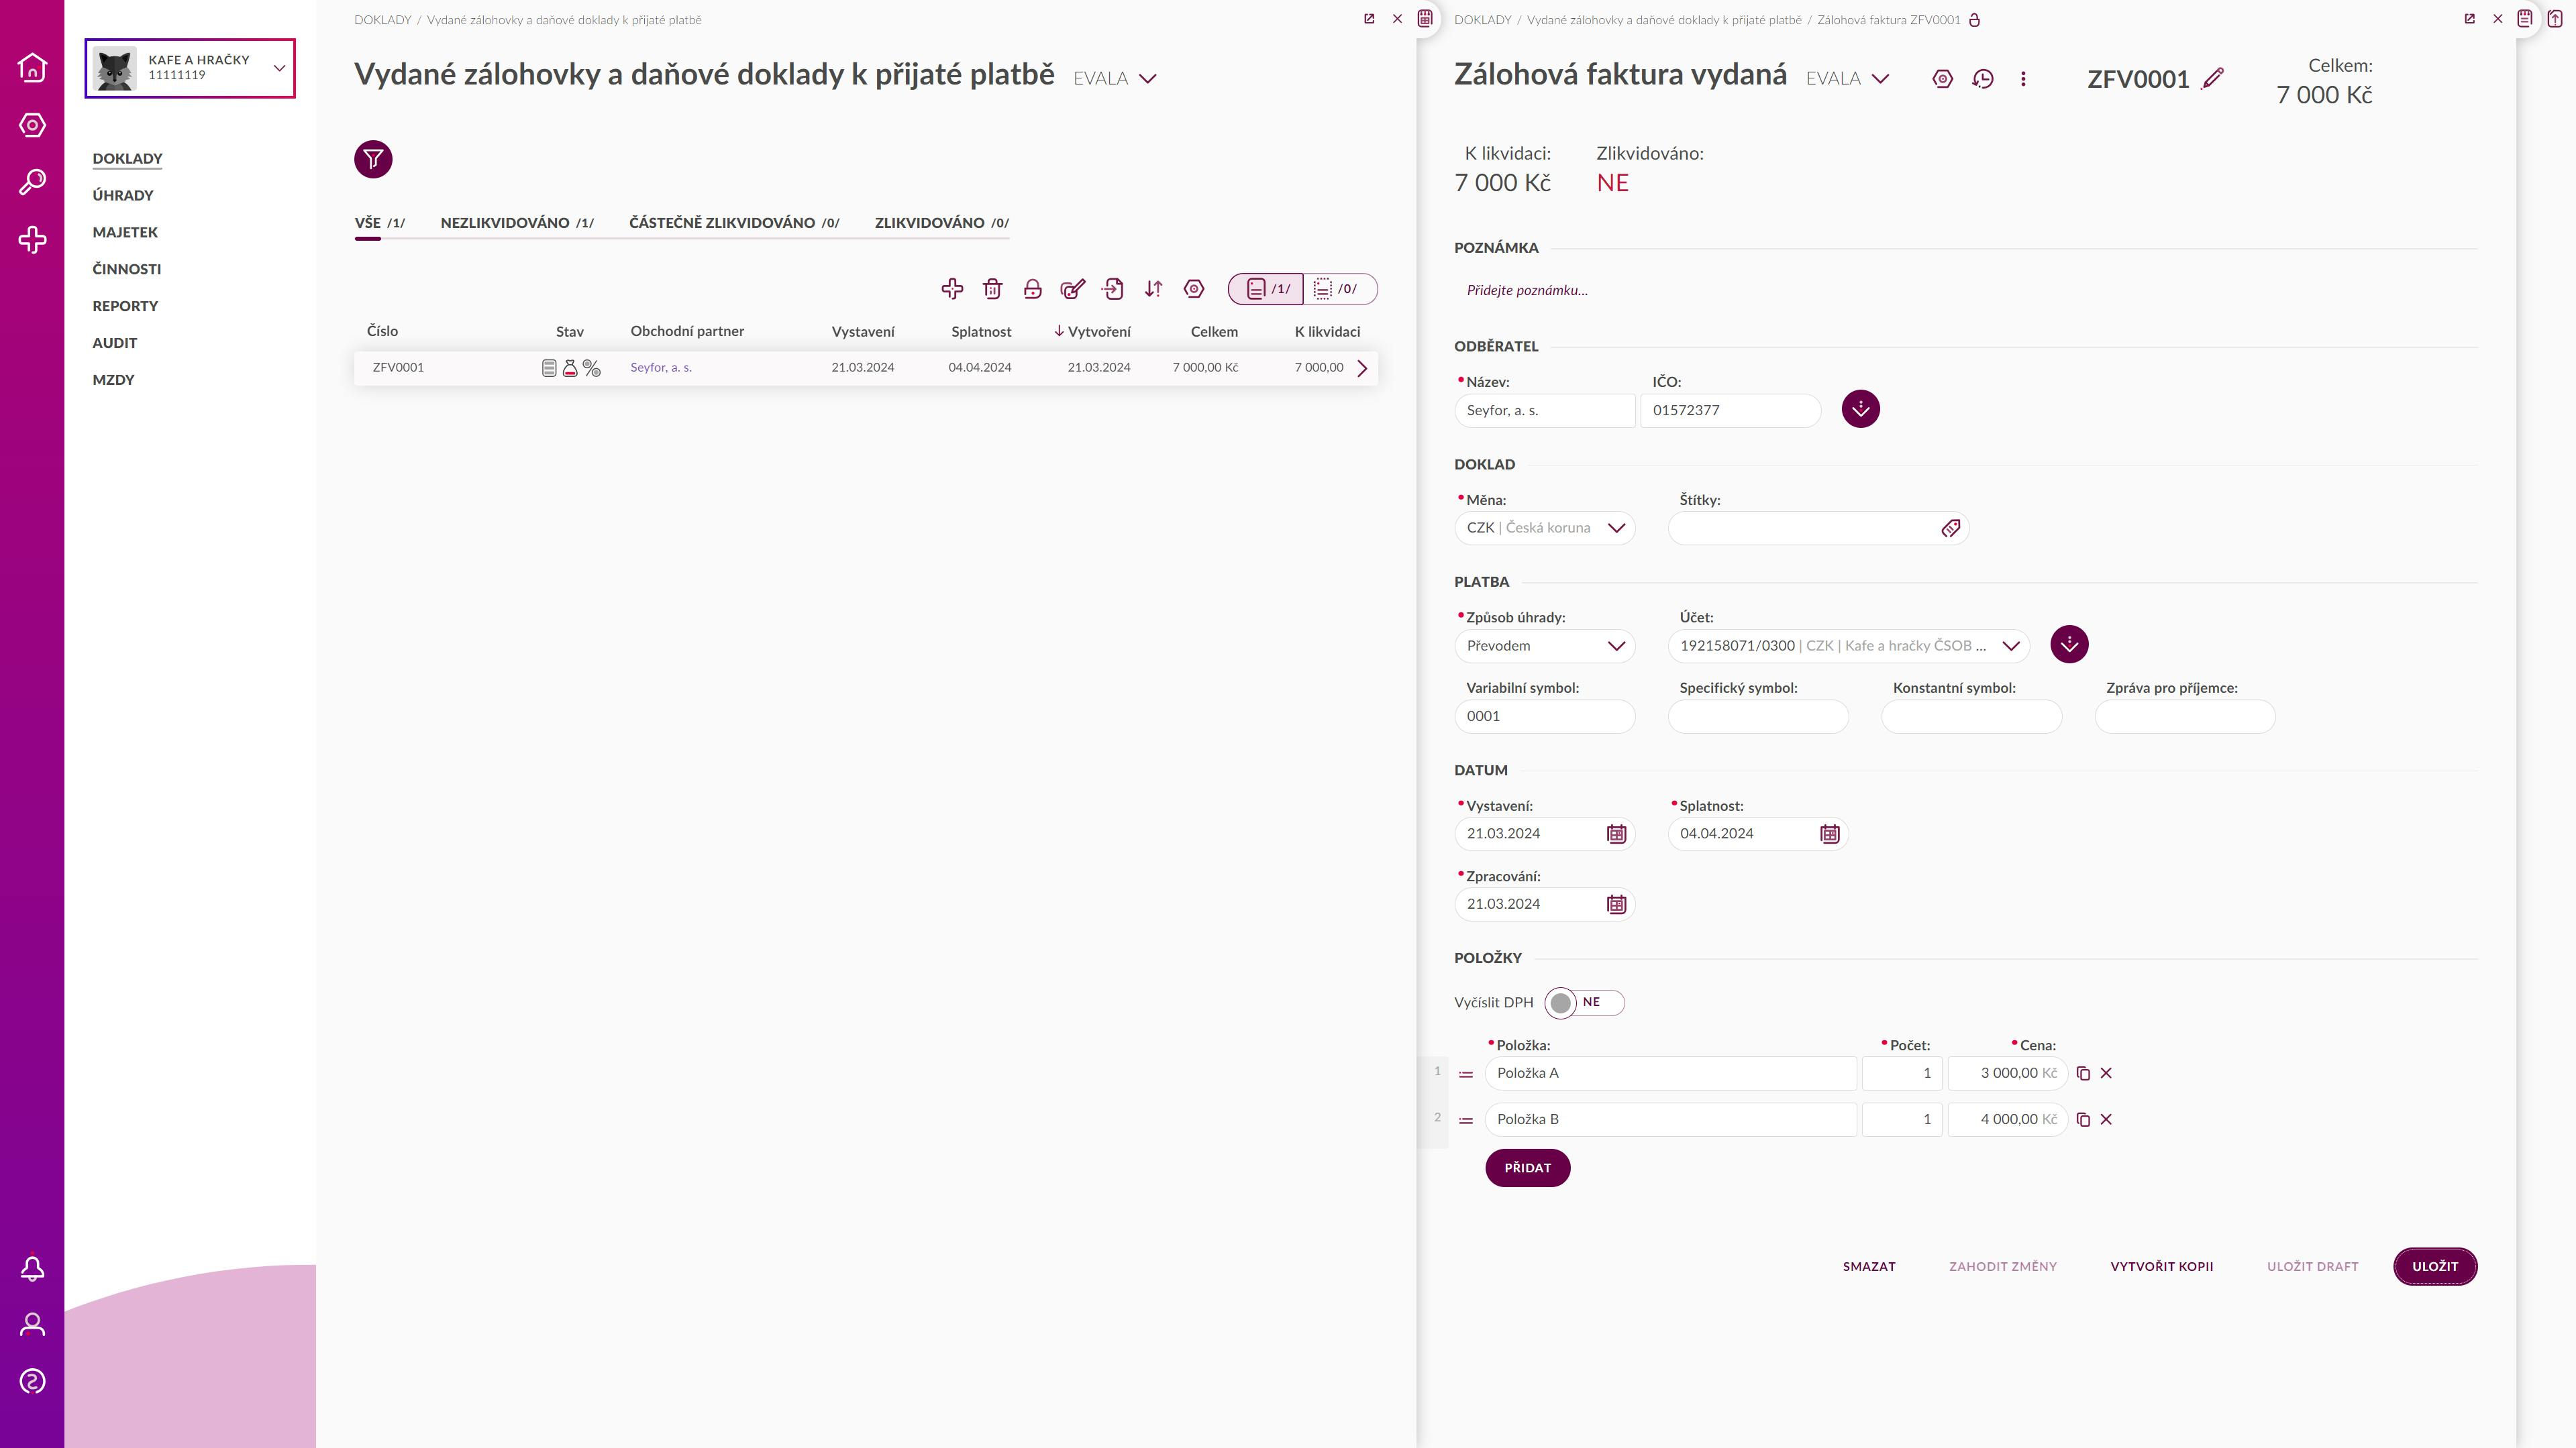Open the history clock icon in invoice header
The height and width of the screenshot is (1448, 2576).
1983,78
